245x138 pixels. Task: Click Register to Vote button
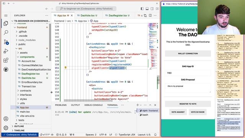[x=188, y=104]
